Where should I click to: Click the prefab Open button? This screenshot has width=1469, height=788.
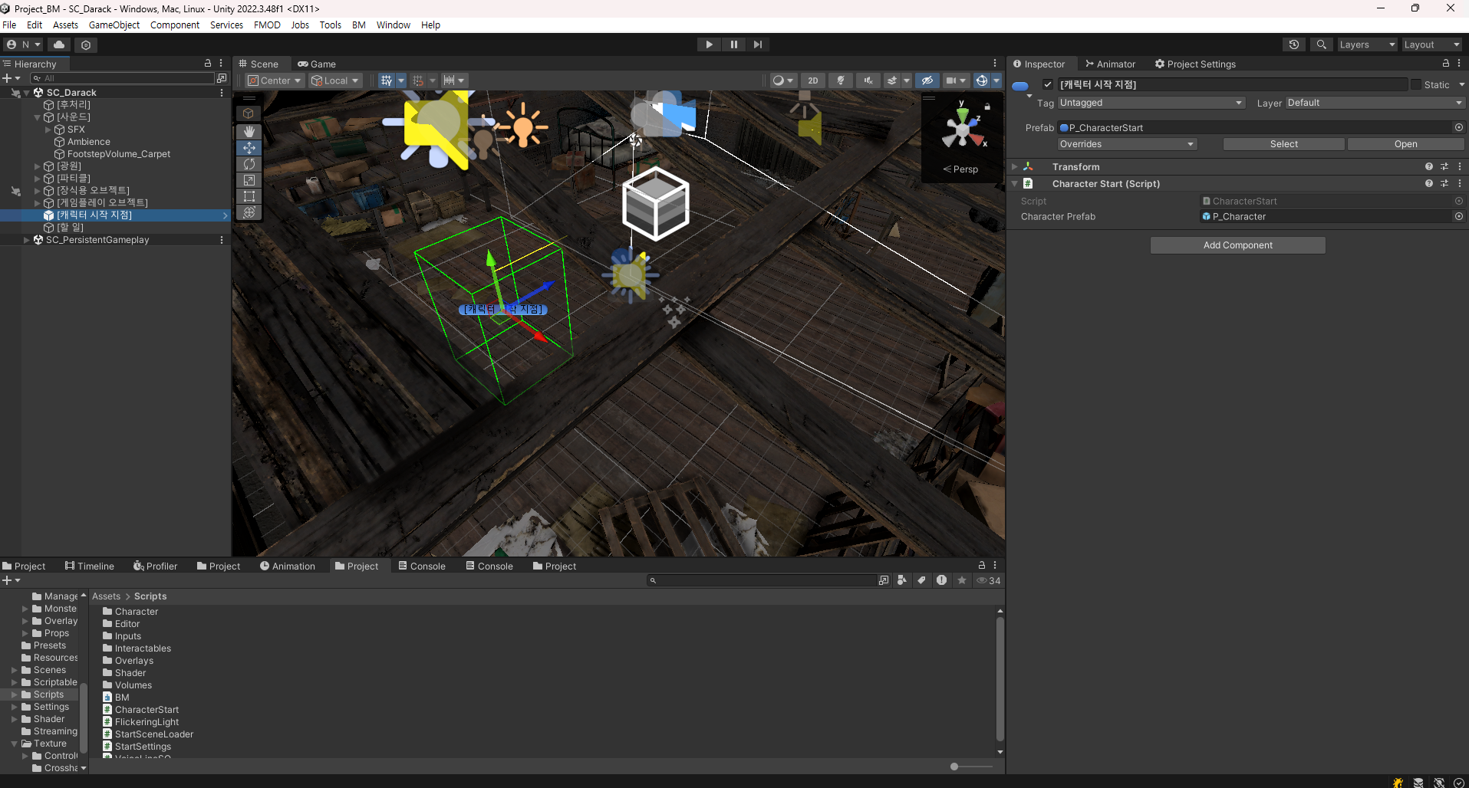click(x=1405, y=144)
